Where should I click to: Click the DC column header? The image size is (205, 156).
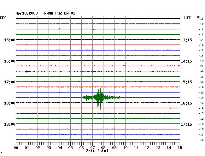(199, 17)
